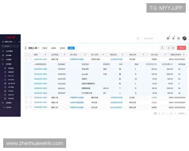Collapse the 材料管理 sidebar group
This screenshot has height=151, width=189.
16,64
